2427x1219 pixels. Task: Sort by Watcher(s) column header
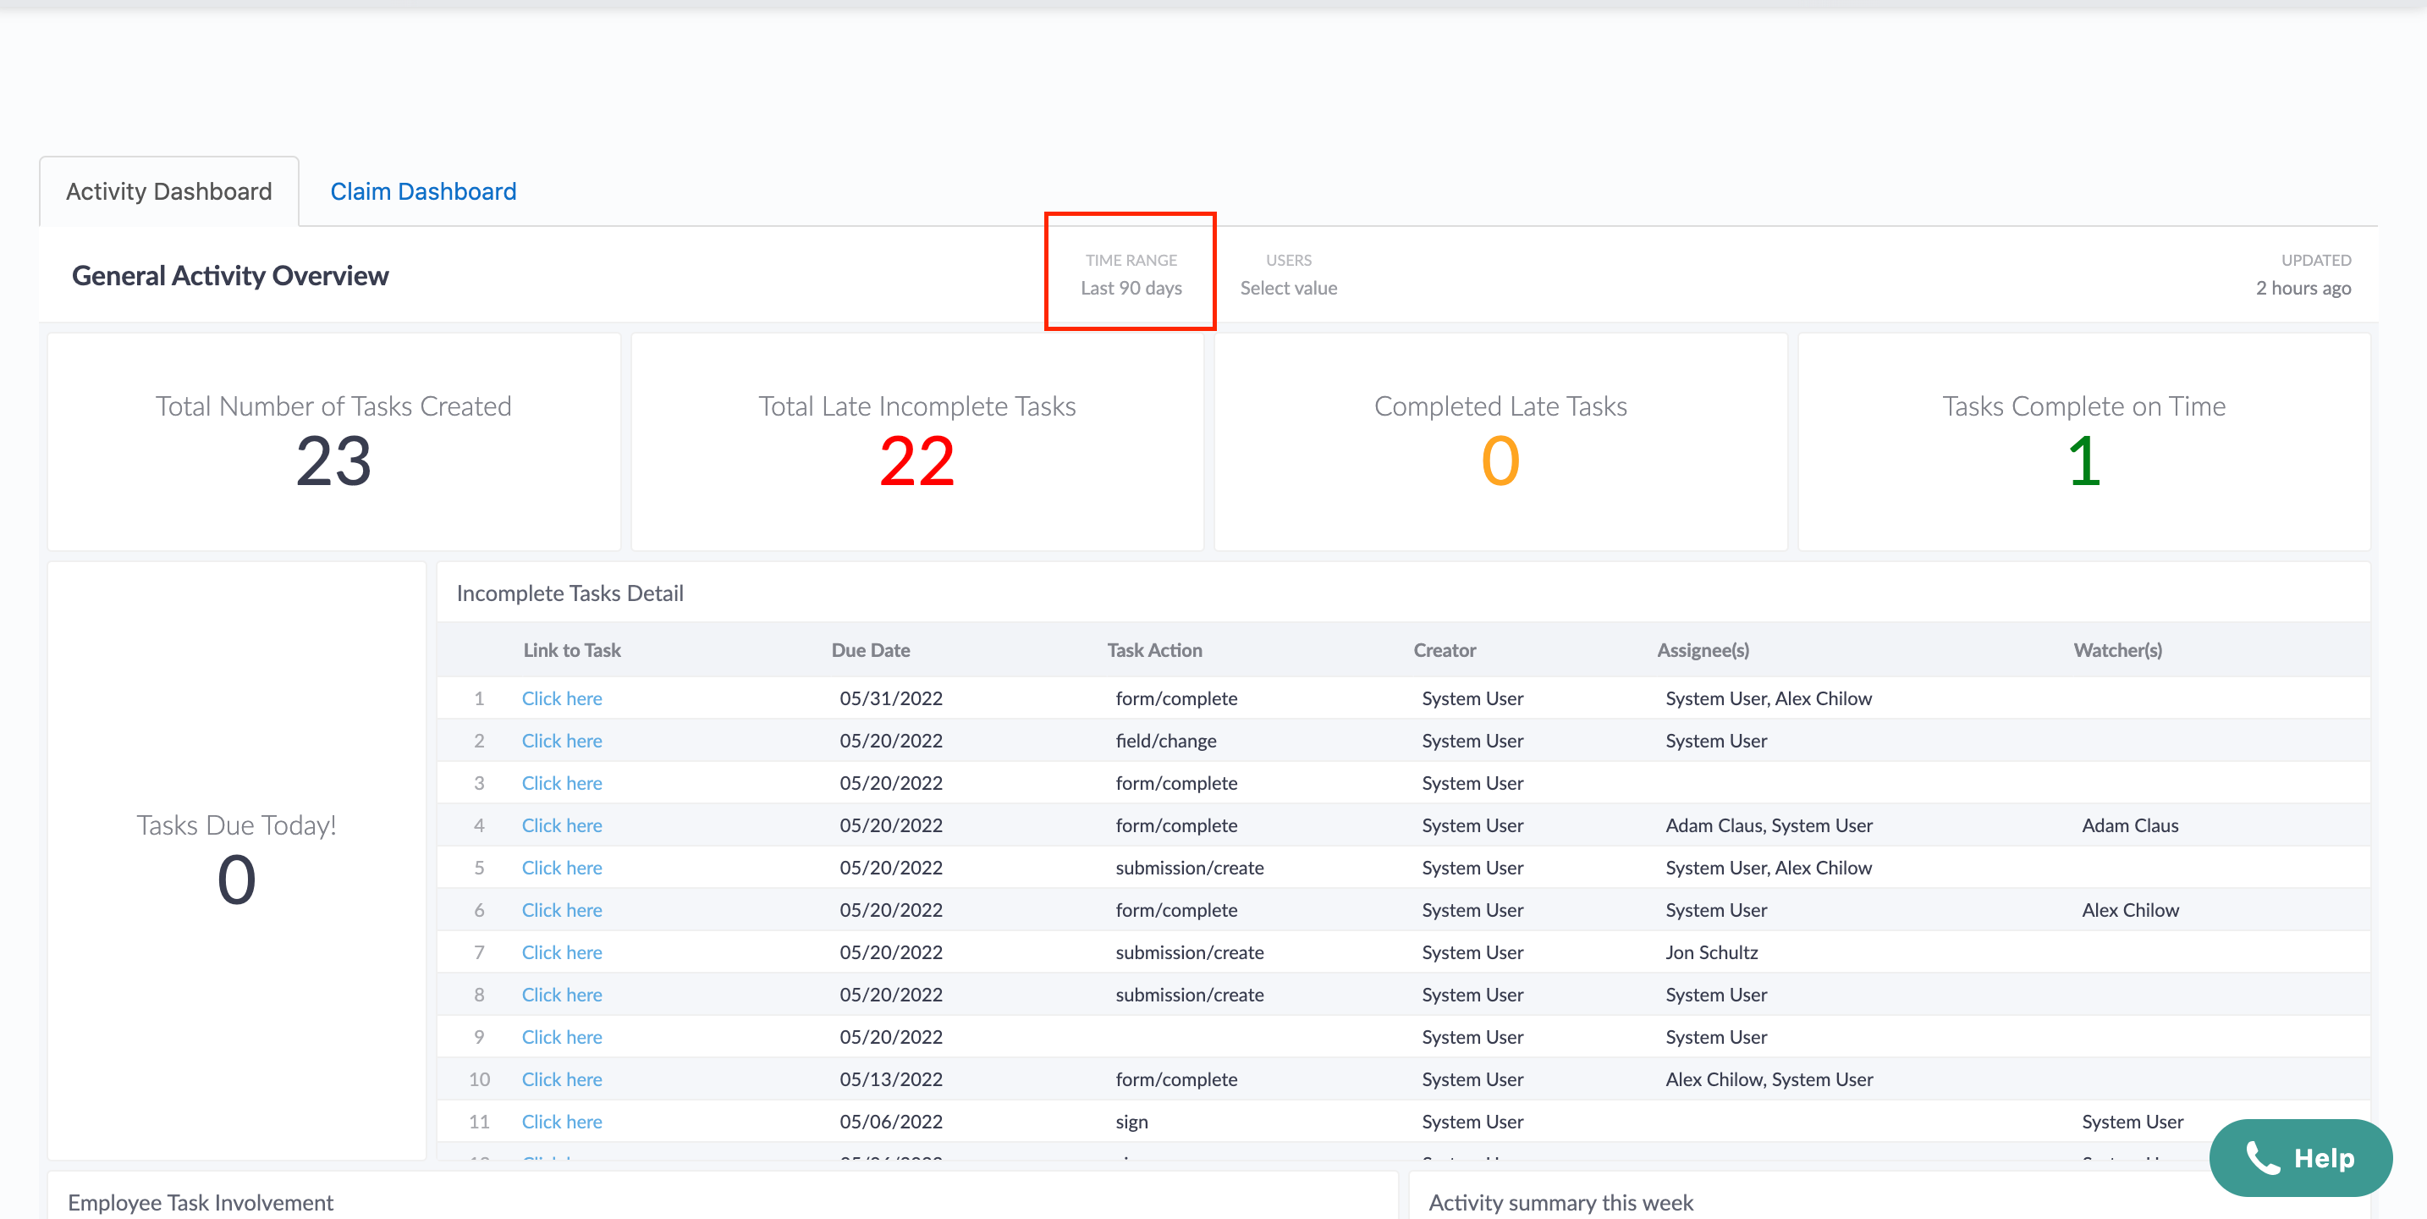(x=2117, y=650)
